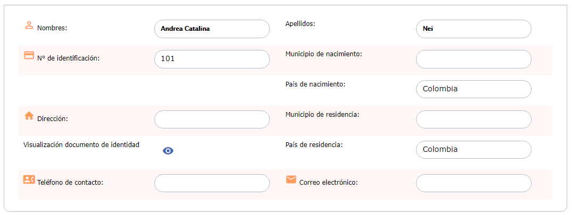The width and height of the screenshot is (572, 215).
Task: Click the Nº de identificación field
Action: (212, 59)
